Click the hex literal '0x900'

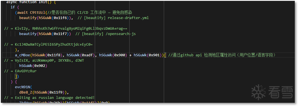[119, 55]
